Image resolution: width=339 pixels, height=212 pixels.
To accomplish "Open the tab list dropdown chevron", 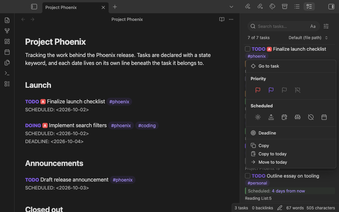I will [x=231, y=7].
